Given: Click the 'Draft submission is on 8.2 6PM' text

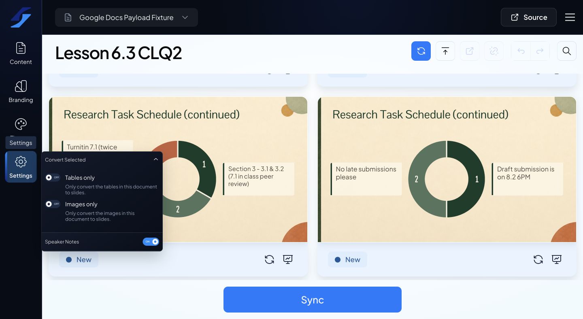Looking at the screenshot, I should (x=526, y=173).
